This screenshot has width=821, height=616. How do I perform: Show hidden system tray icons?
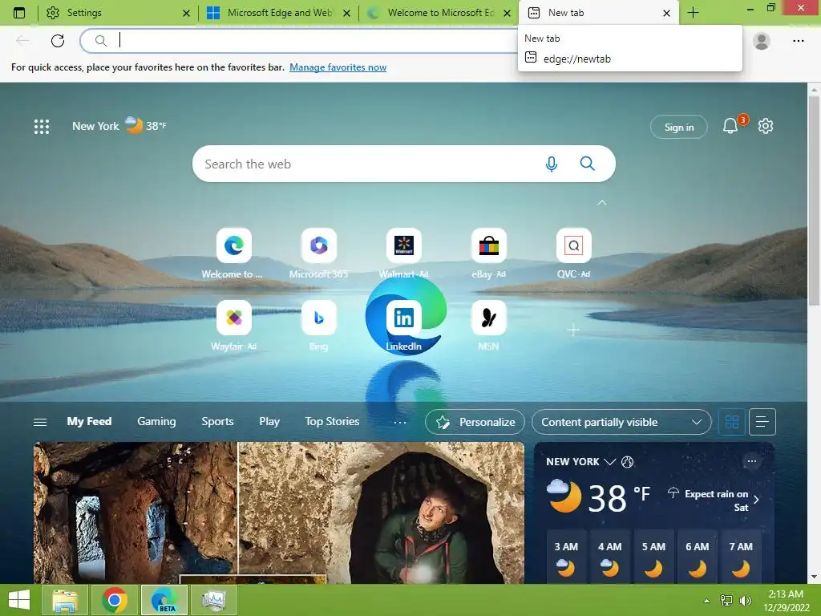pos(707,601)
